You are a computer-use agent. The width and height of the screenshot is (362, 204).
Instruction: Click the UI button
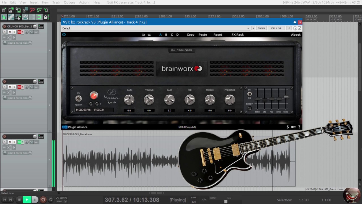289,28
